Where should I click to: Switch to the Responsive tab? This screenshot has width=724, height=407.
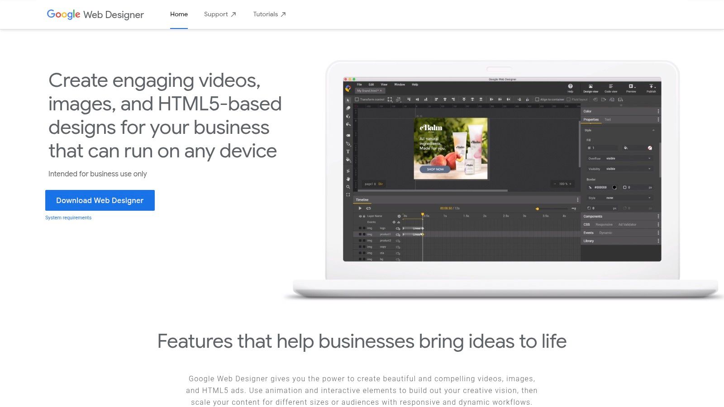[x=604, y=224]
